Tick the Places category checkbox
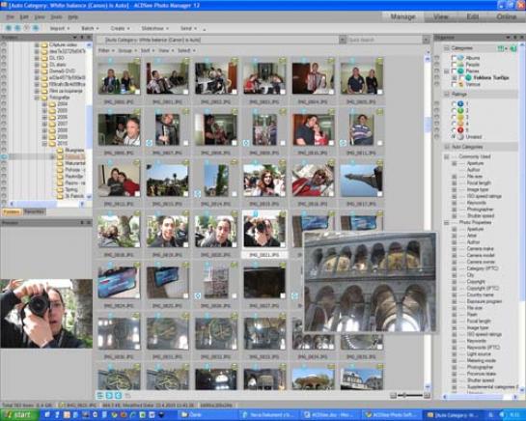526x421 pixels. coord(455,70)
